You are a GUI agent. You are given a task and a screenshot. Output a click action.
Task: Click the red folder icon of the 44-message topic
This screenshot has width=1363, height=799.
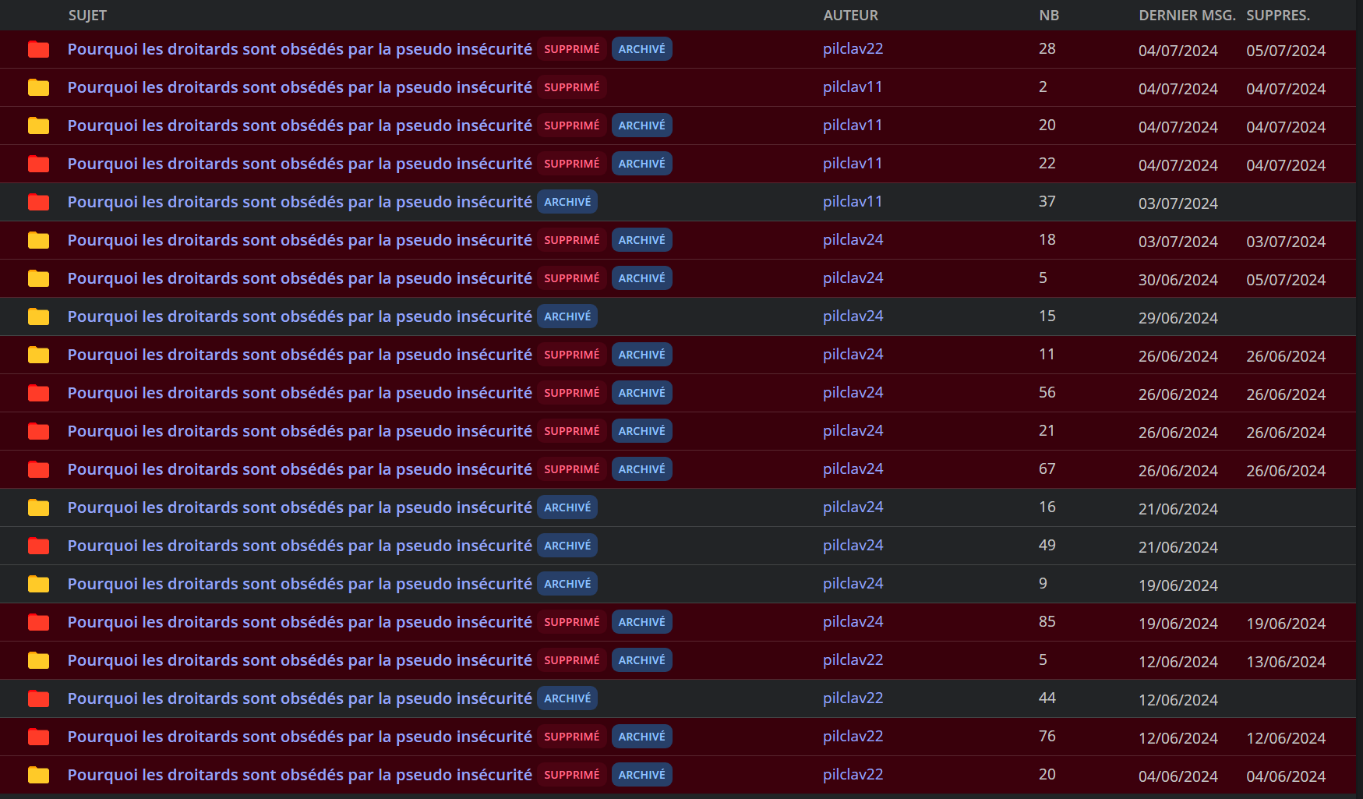point(38,698)
